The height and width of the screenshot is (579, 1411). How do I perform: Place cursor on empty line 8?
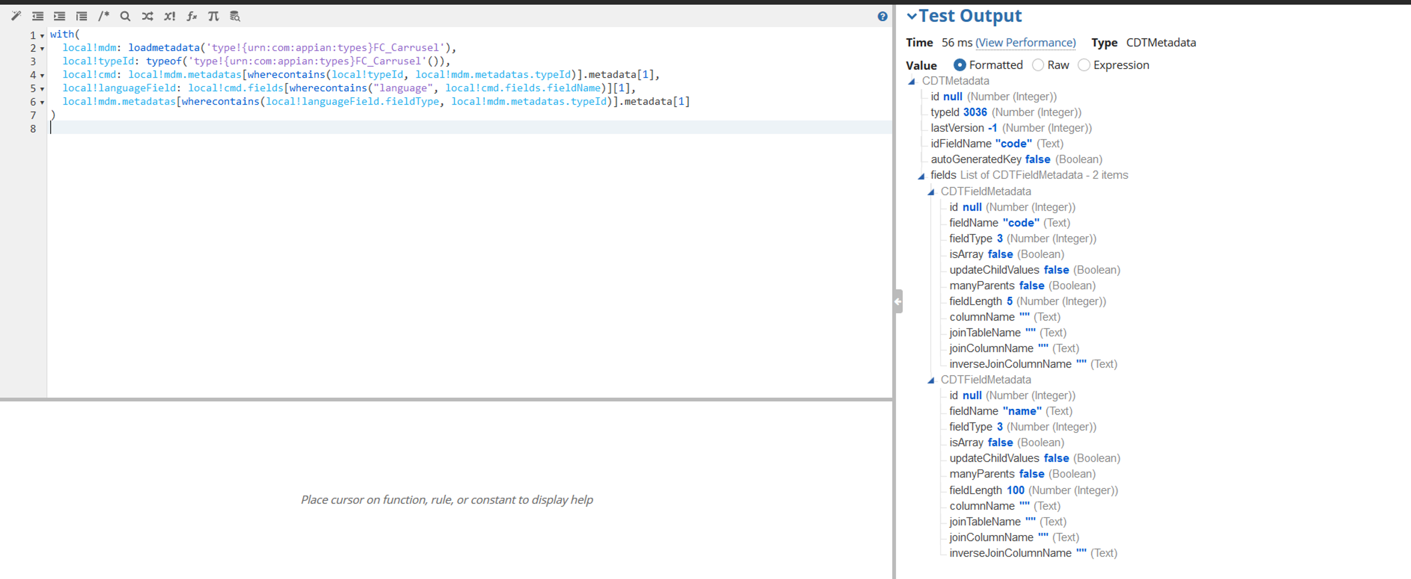[x=470, y=128]
